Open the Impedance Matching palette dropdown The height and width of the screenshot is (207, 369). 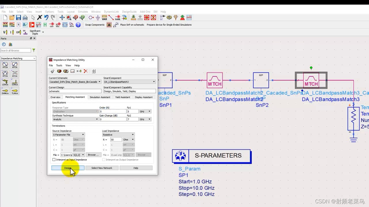point(18,58)
